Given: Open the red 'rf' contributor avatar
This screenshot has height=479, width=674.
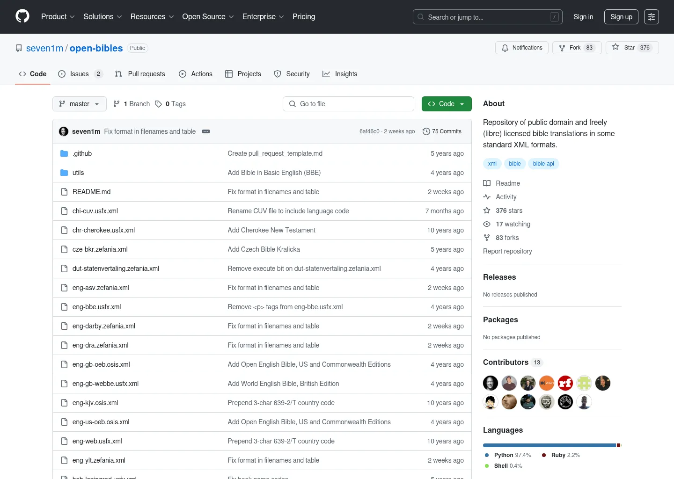Looking at the screenshot, I should point(565,383).
